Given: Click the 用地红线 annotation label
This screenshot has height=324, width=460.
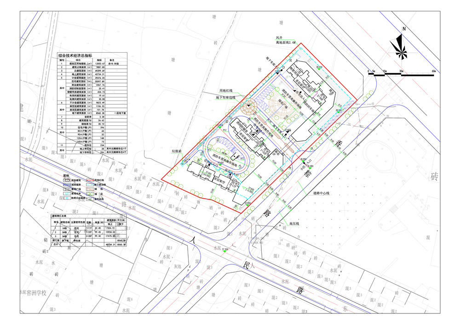Looking at the screenshot, I should [x=227, y=91].
